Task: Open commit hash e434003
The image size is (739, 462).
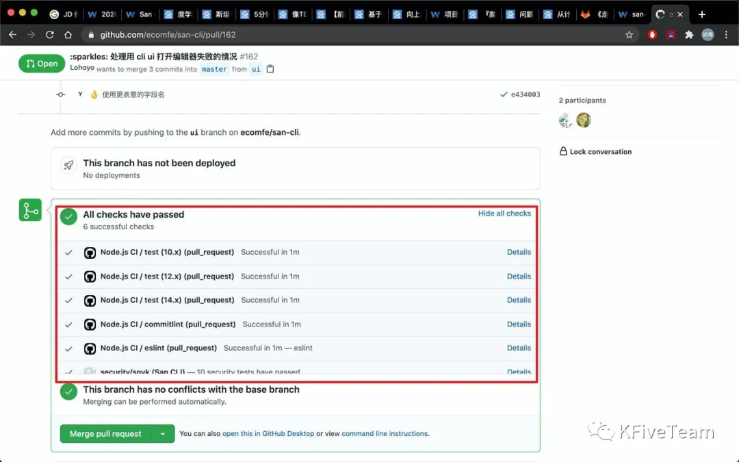Action: pyautogui.click(x=526, y=94)
